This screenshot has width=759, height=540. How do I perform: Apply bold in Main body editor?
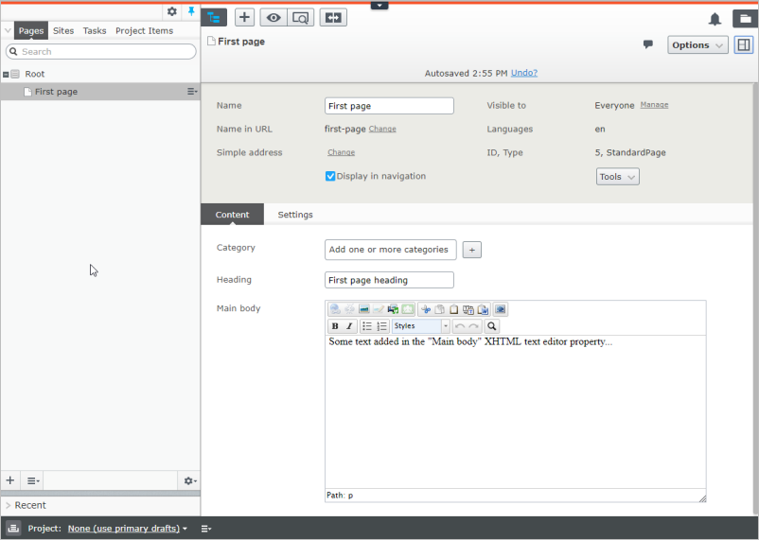click(335, 326)
